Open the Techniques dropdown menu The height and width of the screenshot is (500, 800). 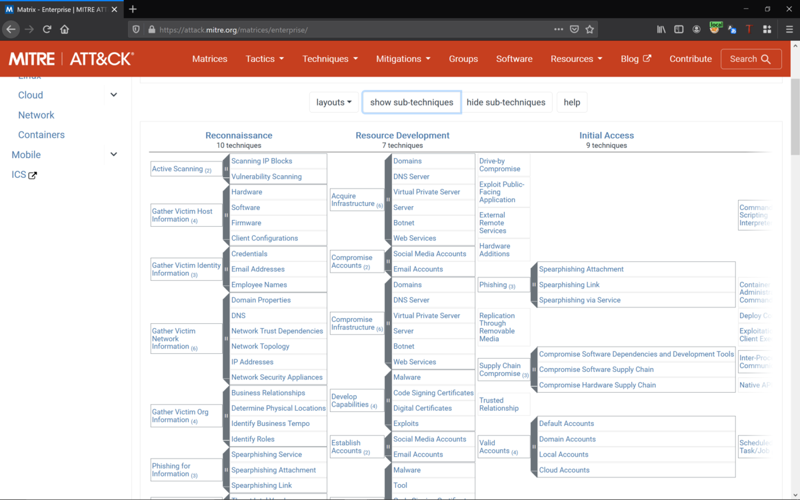click(x=330, y=59)
